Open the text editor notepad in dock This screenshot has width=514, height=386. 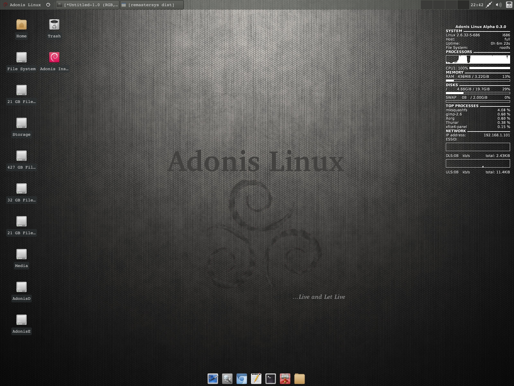coord(256,379)
